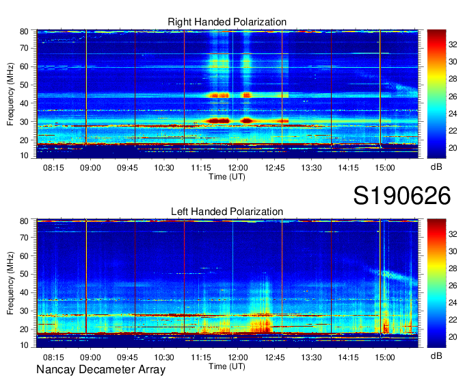Click the 22 dB label on Left Handed color bar

tap(453, 320)
